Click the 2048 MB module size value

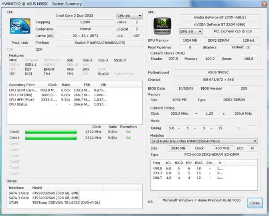tap(178, 148)
